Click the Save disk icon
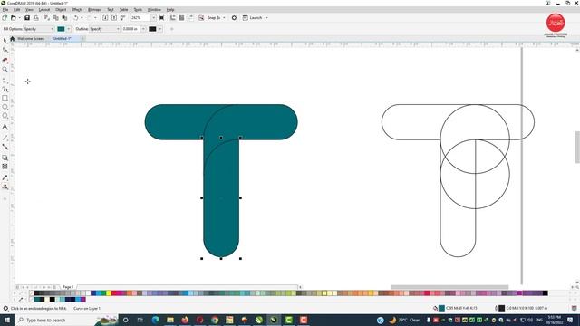Image resolution: width=580 pixels, height=326 pixels. click(27, 18)
